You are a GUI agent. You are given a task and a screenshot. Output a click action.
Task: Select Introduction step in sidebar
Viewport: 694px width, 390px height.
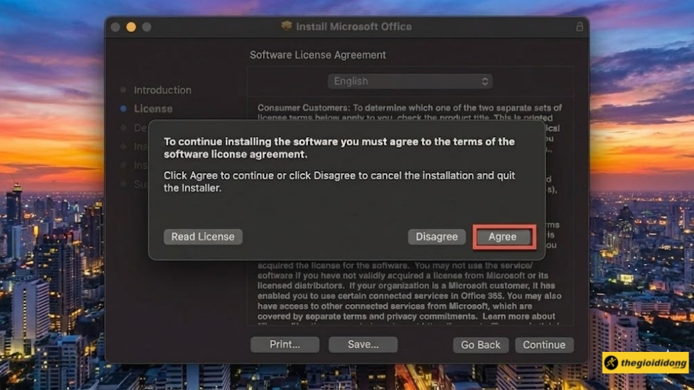pyautogui.click(x=162, y=90)
